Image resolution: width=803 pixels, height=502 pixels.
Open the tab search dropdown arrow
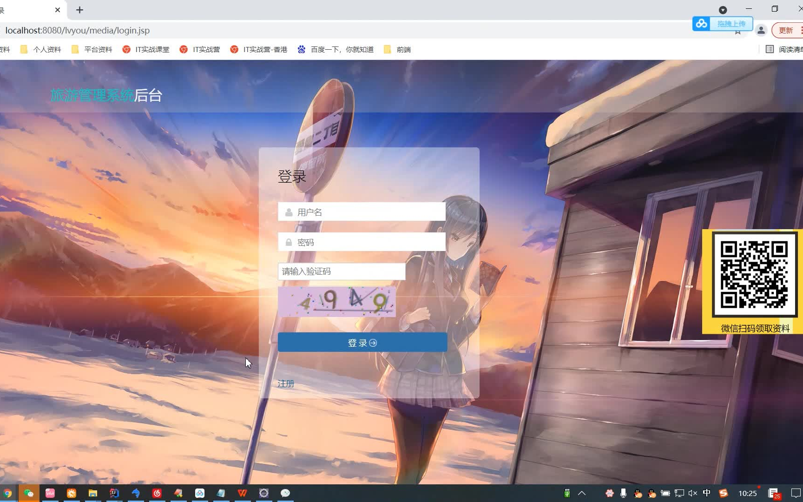(x=723, y=10)
